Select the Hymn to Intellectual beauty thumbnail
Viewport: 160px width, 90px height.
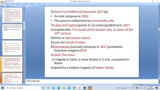point(12,78)
